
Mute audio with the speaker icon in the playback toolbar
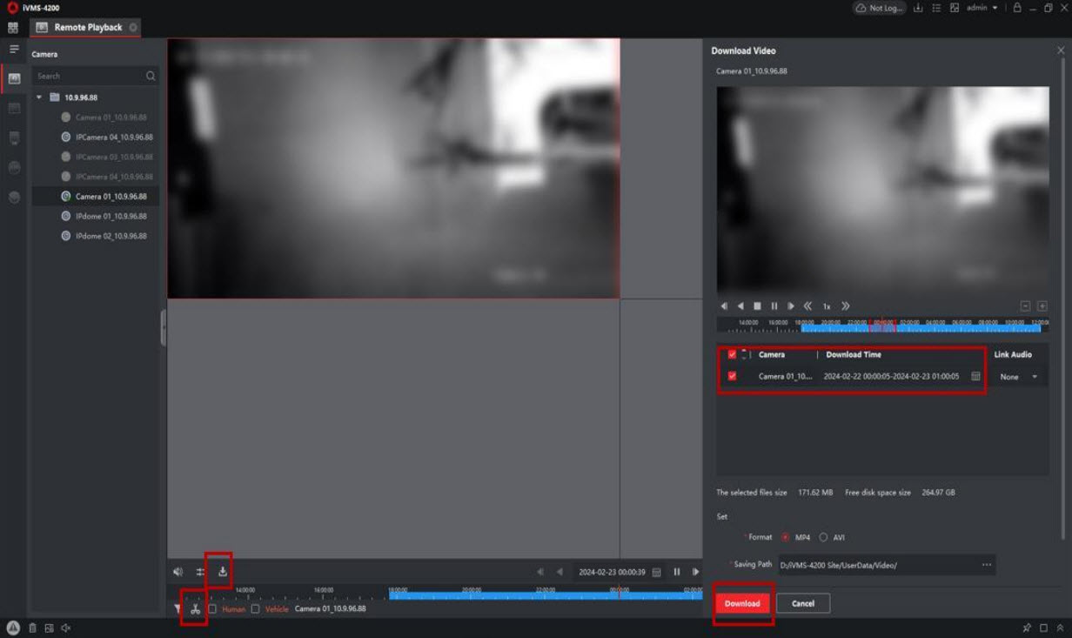[x=178, y=572]
